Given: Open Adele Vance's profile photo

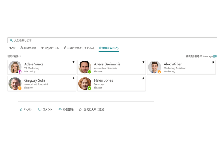Looking at the screenshot, I should [x=15, y=67].
